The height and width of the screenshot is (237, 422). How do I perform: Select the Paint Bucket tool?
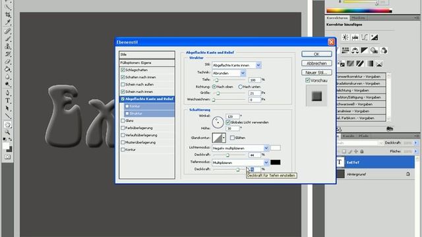pyautogui.click(x=7, y=69)
